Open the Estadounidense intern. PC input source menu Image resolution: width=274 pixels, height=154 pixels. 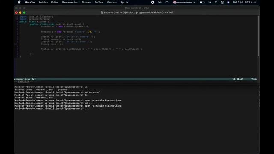(x=185, y=2)
